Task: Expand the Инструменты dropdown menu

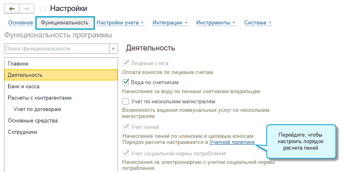Action: 216,23
